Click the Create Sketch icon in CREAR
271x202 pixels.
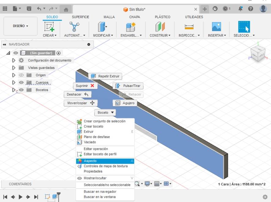(49, 27)
